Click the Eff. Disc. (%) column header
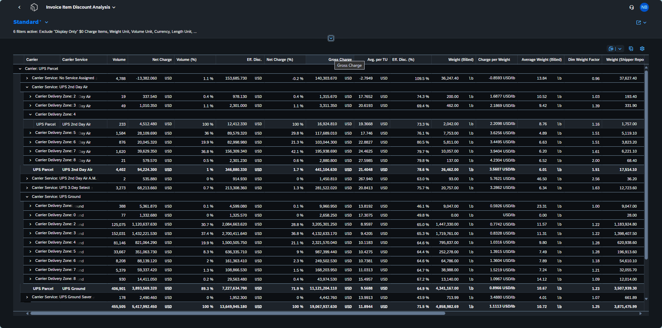 point(411,60)
